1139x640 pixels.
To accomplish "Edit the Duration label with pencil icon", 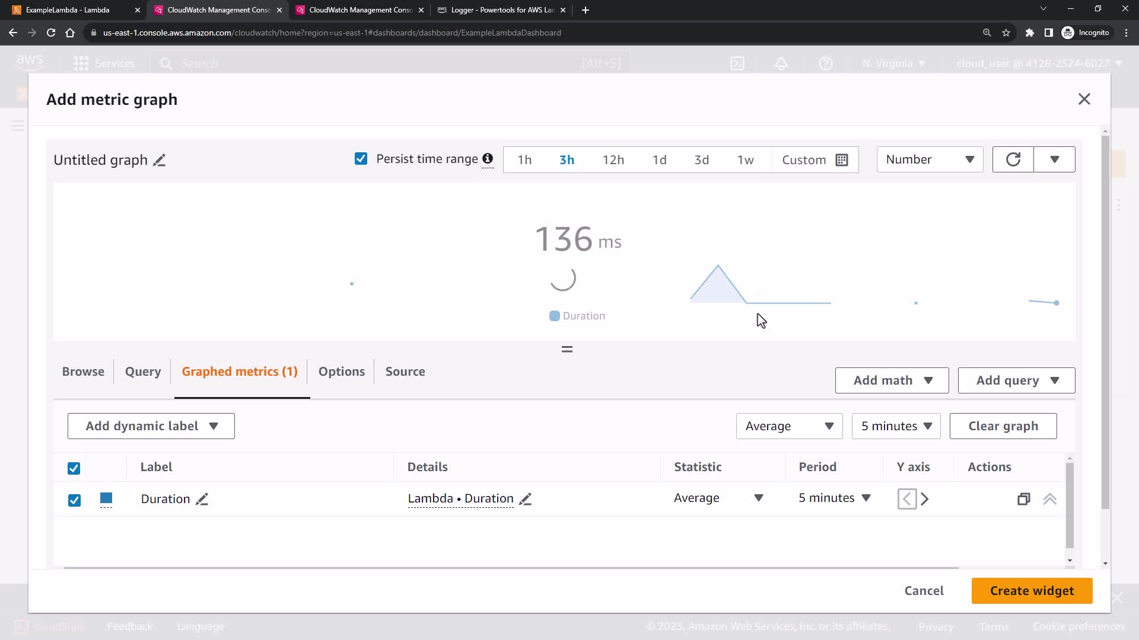I will 202,500.
